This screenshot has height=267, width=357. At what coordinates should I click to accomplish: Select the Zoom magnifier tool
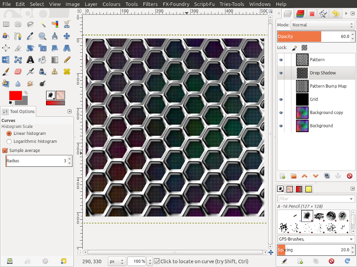[x=42, y=36]
